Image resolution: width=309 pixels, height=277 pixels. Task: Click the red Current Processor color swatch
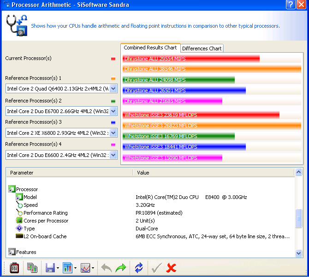(113, 59)
